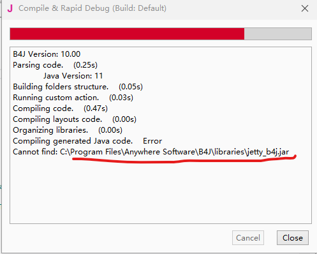317x254 pixels.
Task: Select the B4J Version: 10.00 line
Action: coord(47,54)
